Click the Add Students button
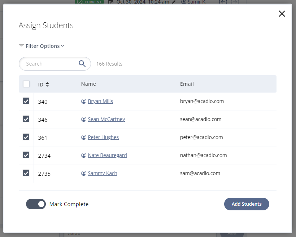296x237 pixels. [247, 204]
